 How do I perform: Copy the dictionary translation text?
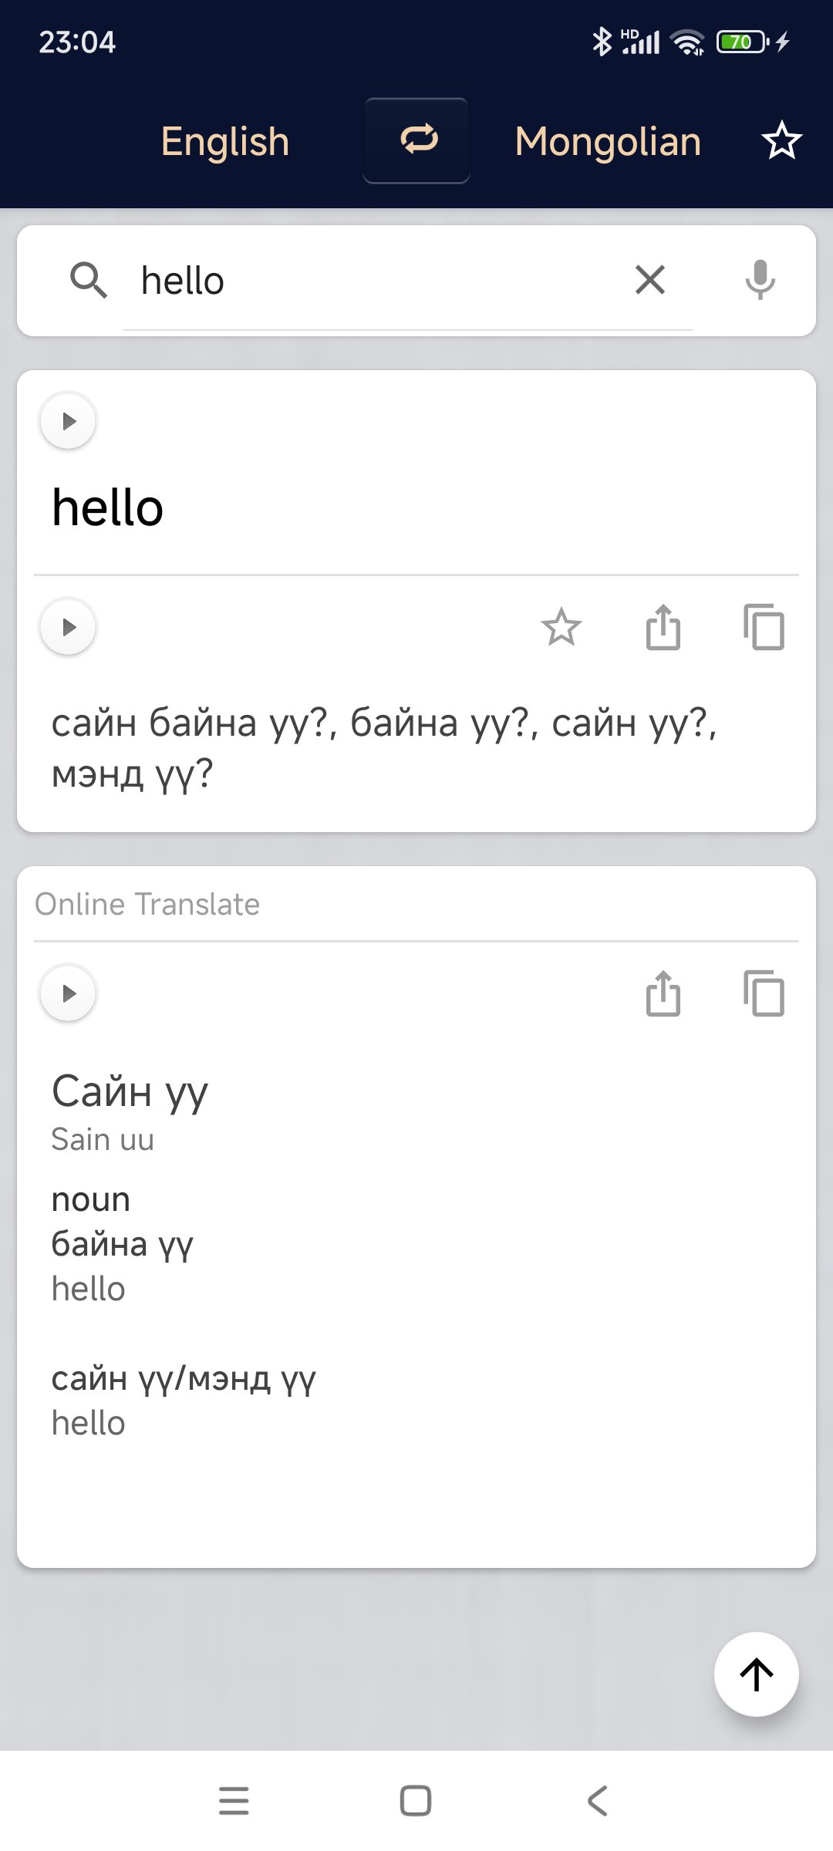764,627
